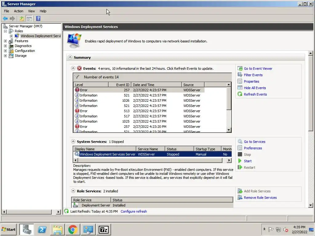
Task: Click services list scroll right arrow
Action: [x=229, y=160]
